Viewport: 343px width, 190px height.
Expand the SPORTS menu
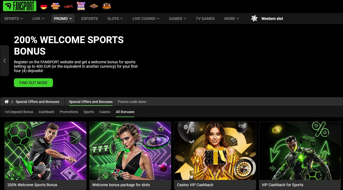14,19
